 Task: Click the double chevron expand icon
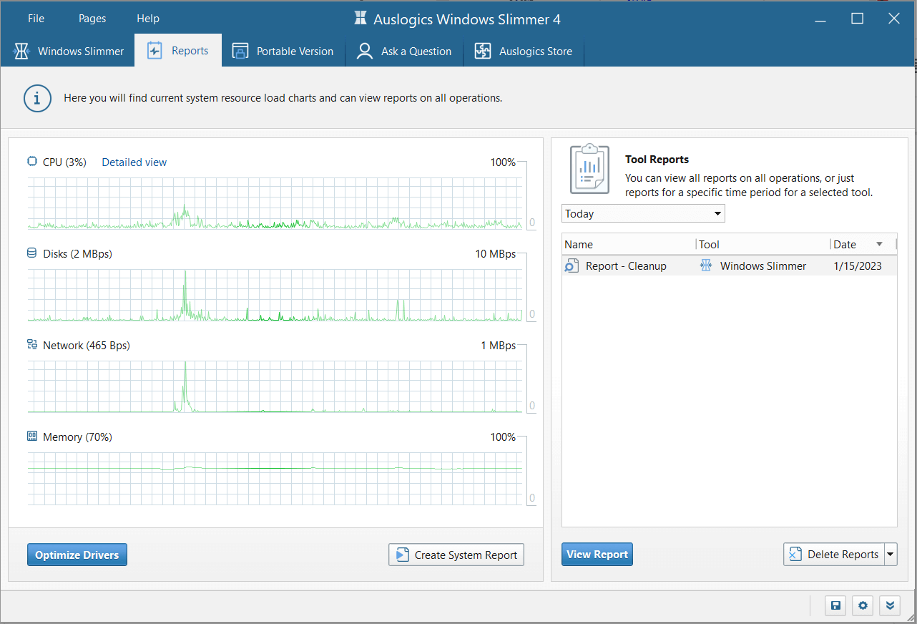coord(889,605)
